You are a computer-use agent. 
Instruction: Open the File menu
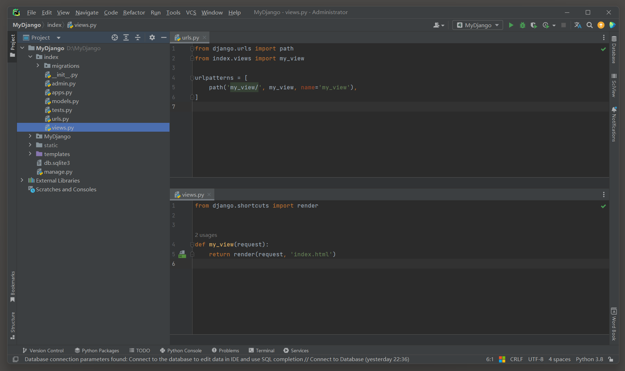31,12
